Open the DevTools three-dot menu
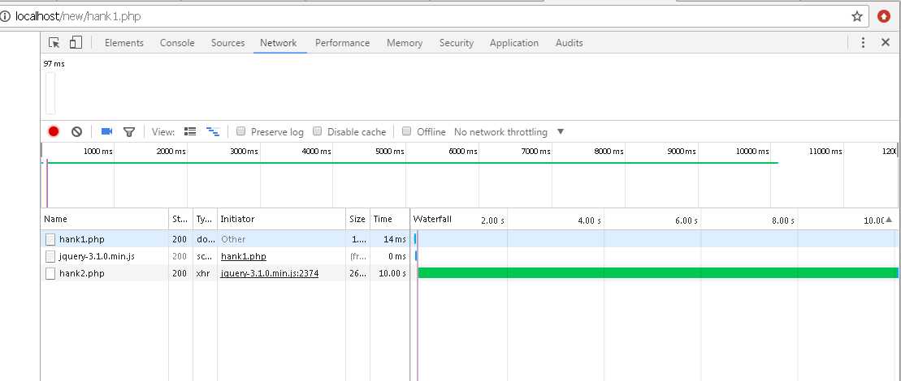This screenshot has height=381, width=901. (x=863, y=43)
